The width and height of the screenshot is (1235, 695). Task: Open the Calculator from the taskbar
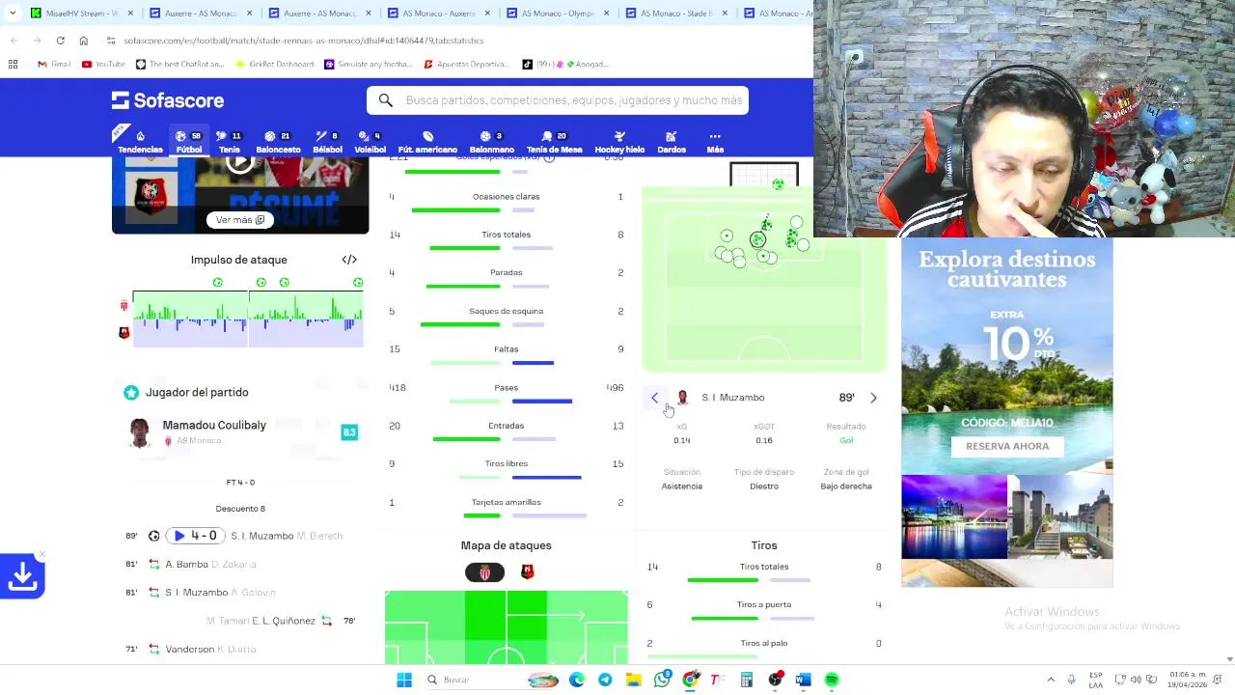click(747, 680)
